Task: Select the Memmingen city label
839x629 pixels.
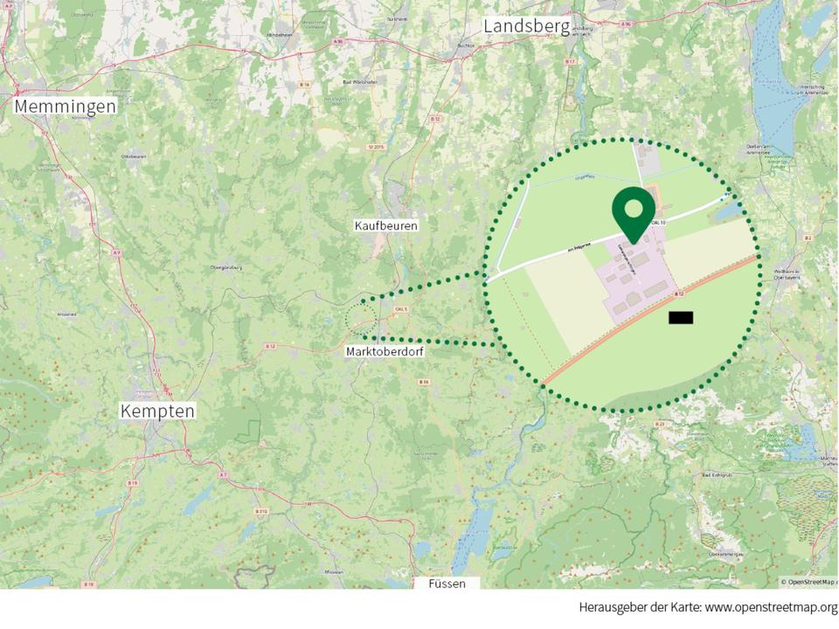Action: tap(65, 106)
